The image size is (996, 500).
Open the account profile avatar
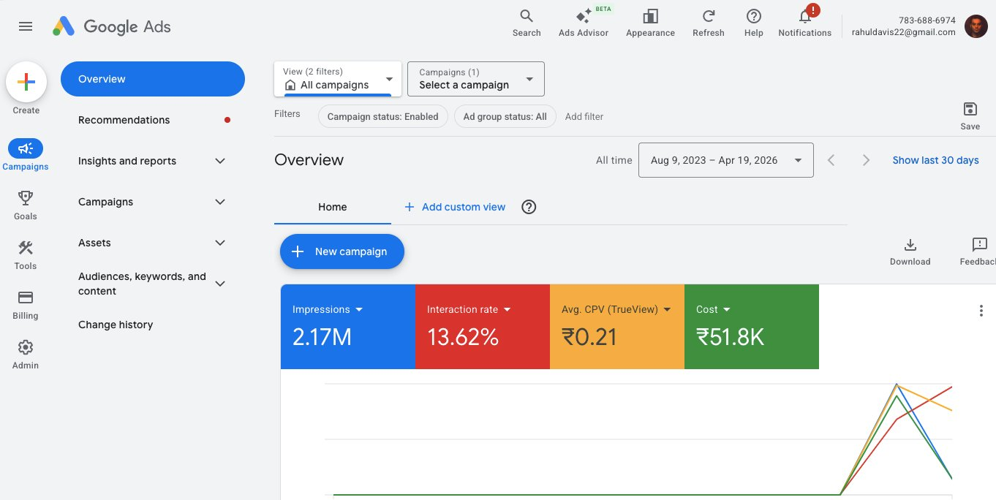pyautogui.click(x=976, y=26)
